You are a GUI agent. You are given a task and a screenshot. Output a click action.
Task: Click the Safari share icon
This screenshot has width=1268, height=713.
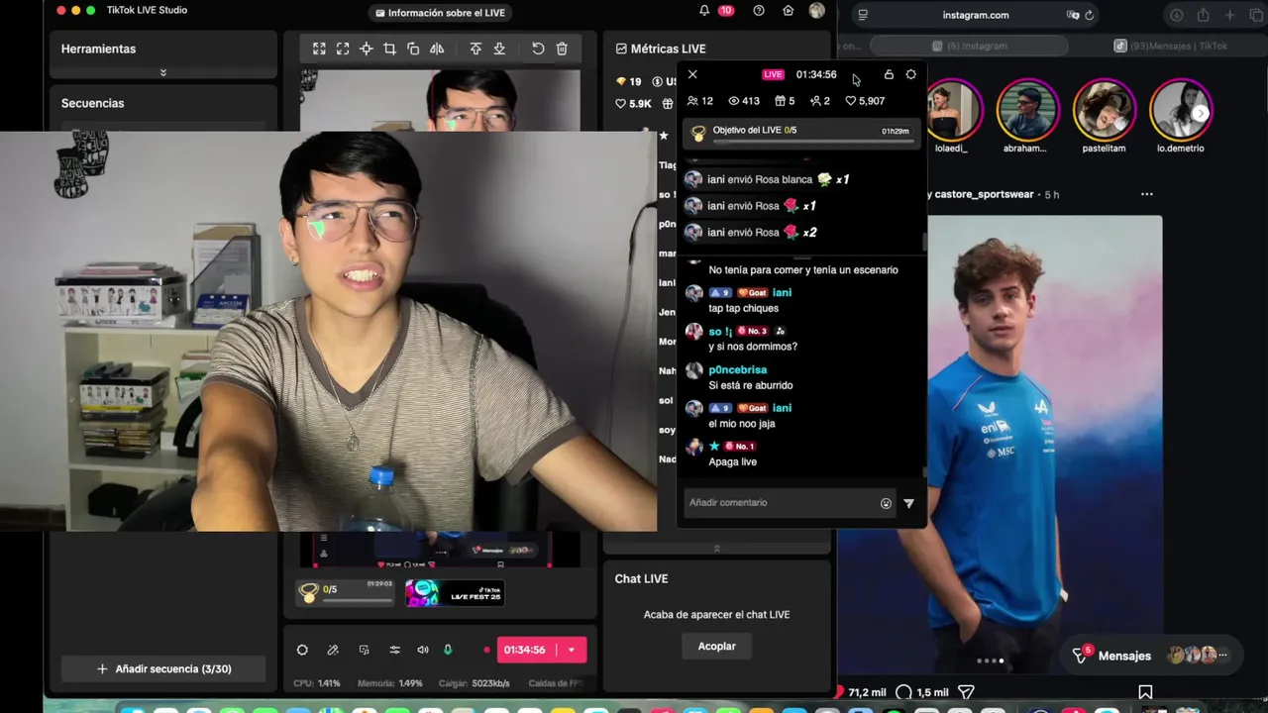[1204, 15]
